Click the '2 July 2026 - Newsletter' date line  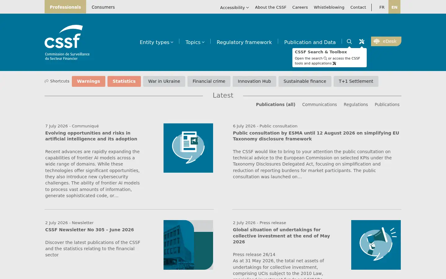pyautogui.click(x=69, y=223)
